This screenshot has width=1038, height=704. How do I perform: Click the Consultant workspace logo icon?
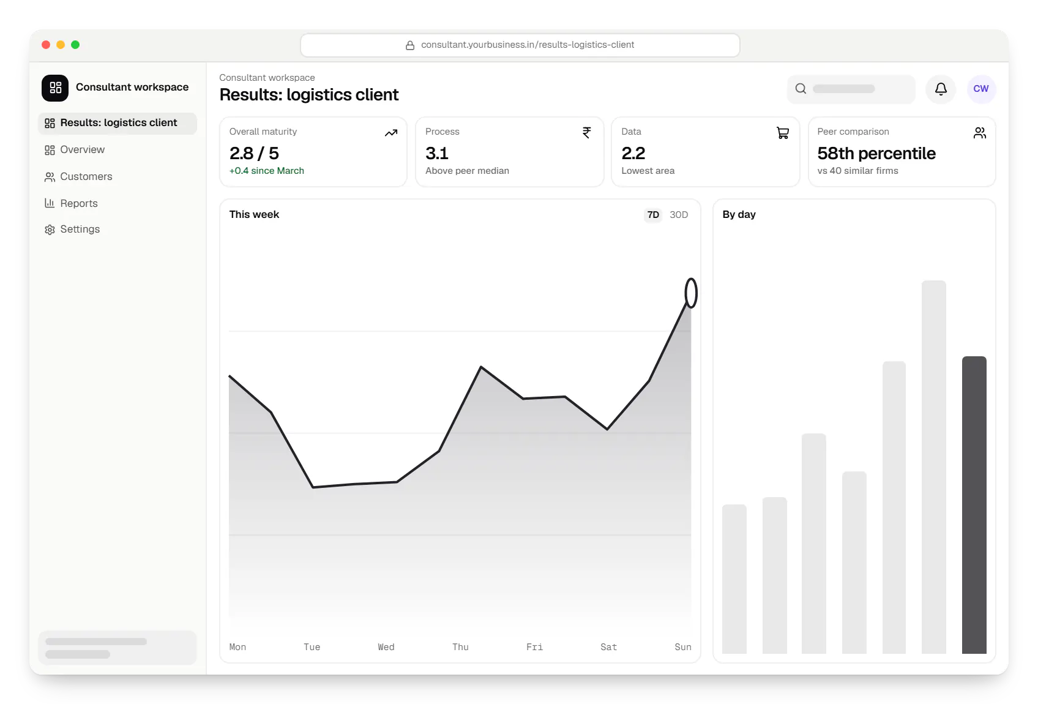click(x=55, y=88)
